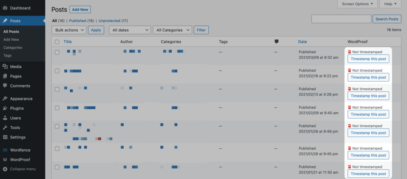Go to Categories in Posts submenu
Viewport: 407px width, 179px height.
13,48
